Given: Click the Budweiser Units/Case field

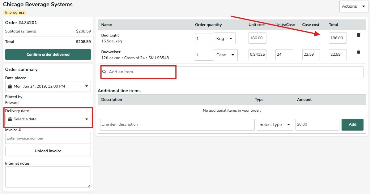Looking at the screenshot, I should (284, 54).
